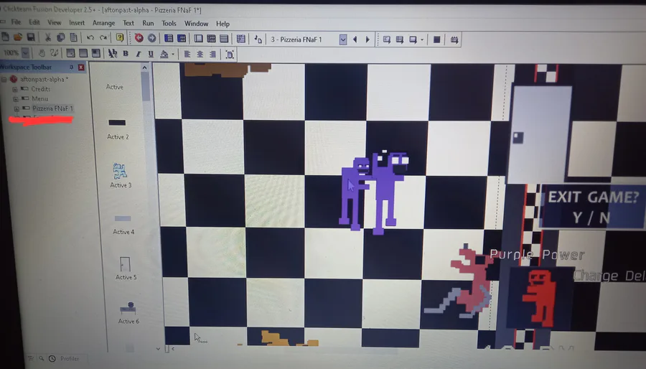Open the yellow help question-mark icon
This screenshot has width=646, height=369.
point(119,38)
